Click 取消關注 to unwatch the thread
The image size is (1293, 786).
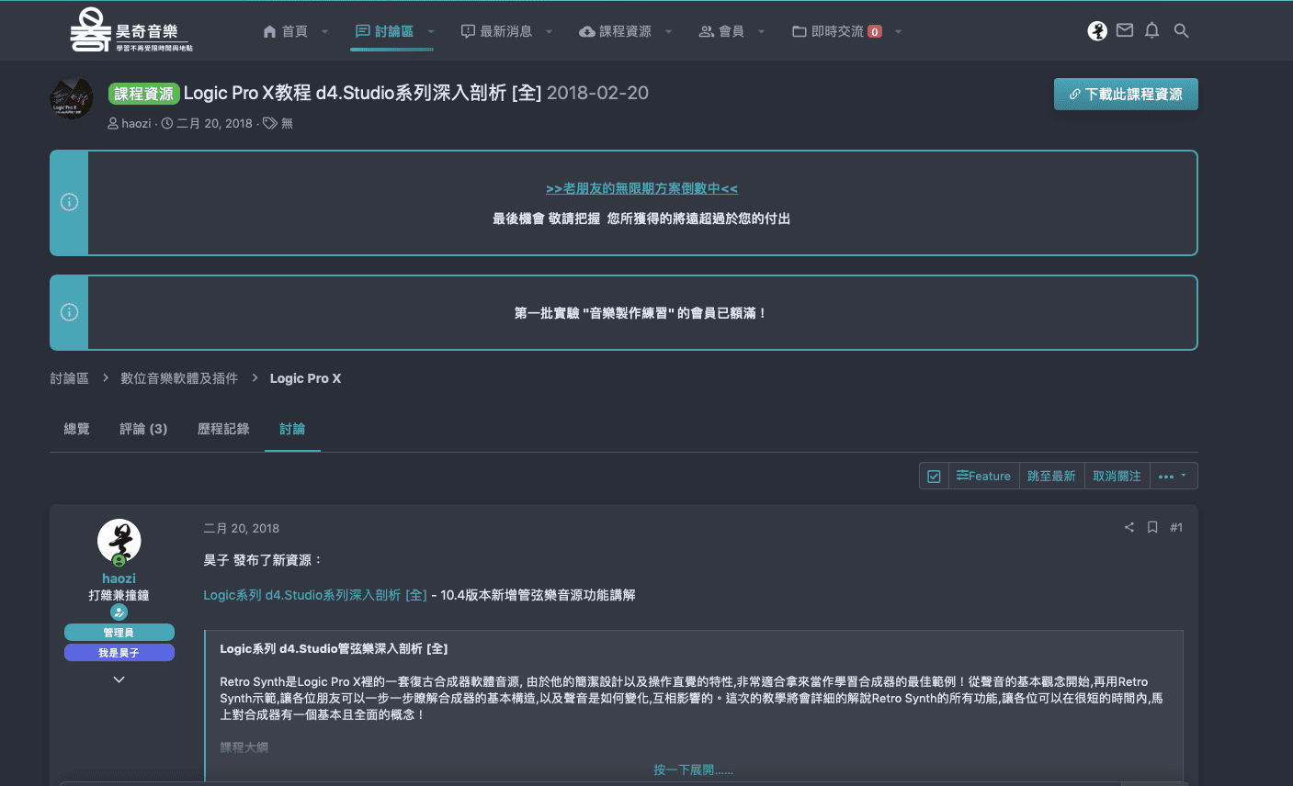pos(1117,476)
